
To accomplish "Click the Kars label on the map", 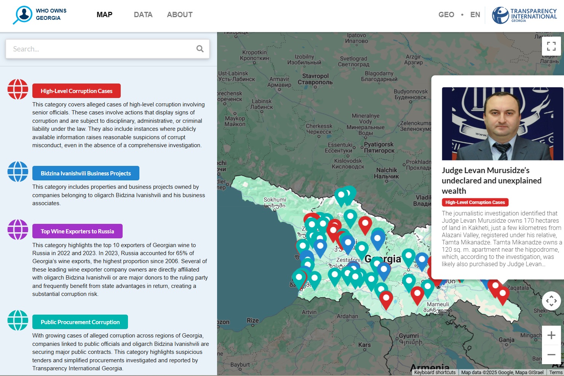I will pyautogui.click(x=364, y=345).
